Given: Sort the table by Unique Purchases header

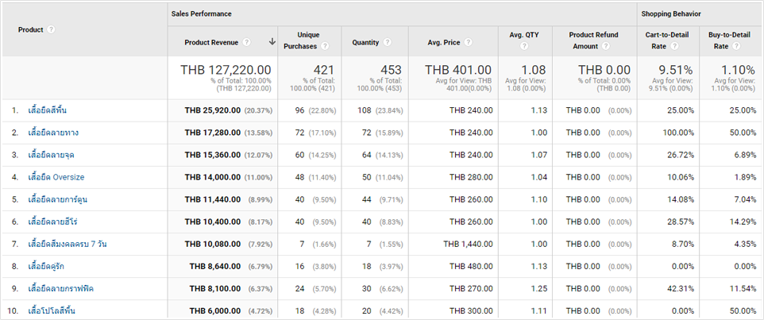Looking at the screenshot, I should pos(308,40).
